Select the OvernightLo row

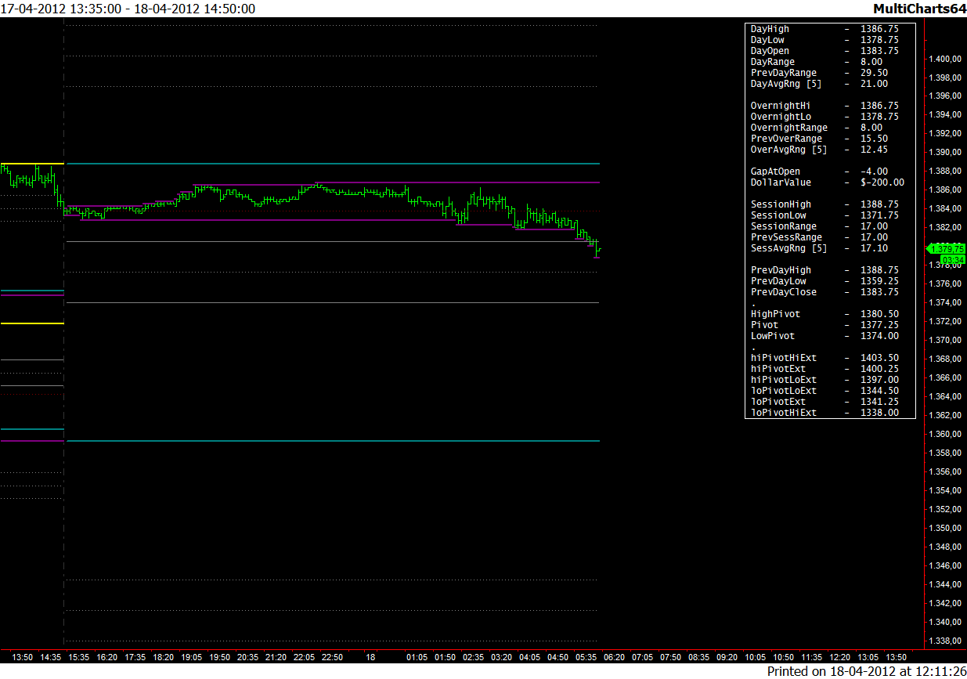tap(824, 117)
